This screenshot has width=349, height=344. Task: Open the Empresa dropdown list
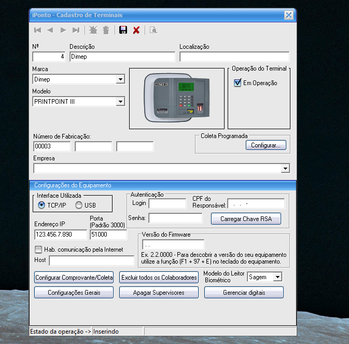285,168
